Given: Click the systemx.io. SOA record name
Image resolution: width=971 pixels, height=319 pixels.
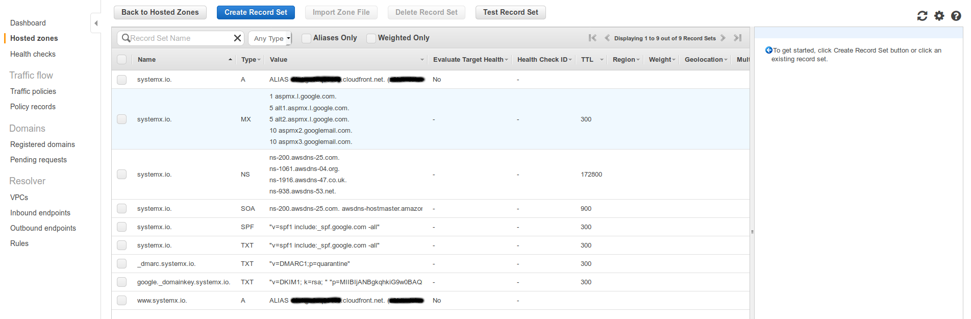Looking at the screenshot, I should point(154,208).
